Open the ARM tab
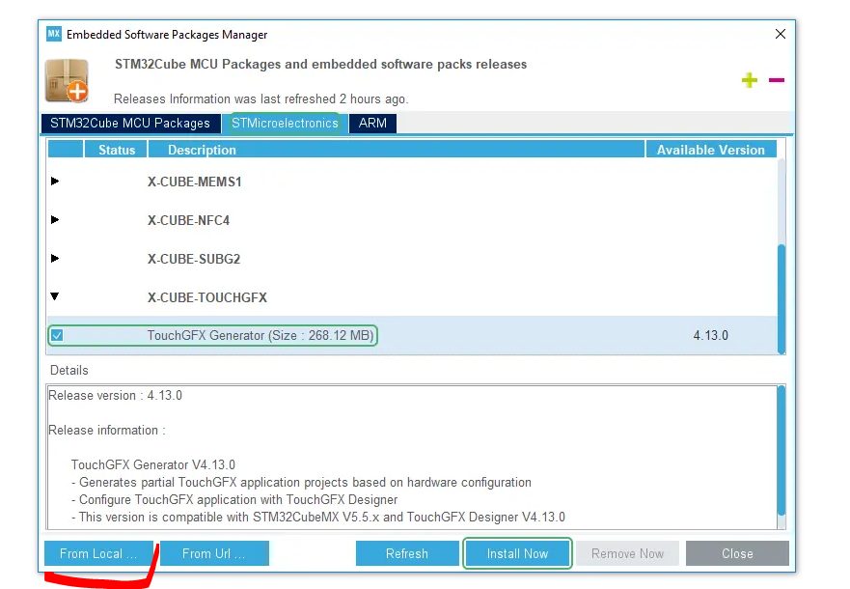 pos(373,124)
